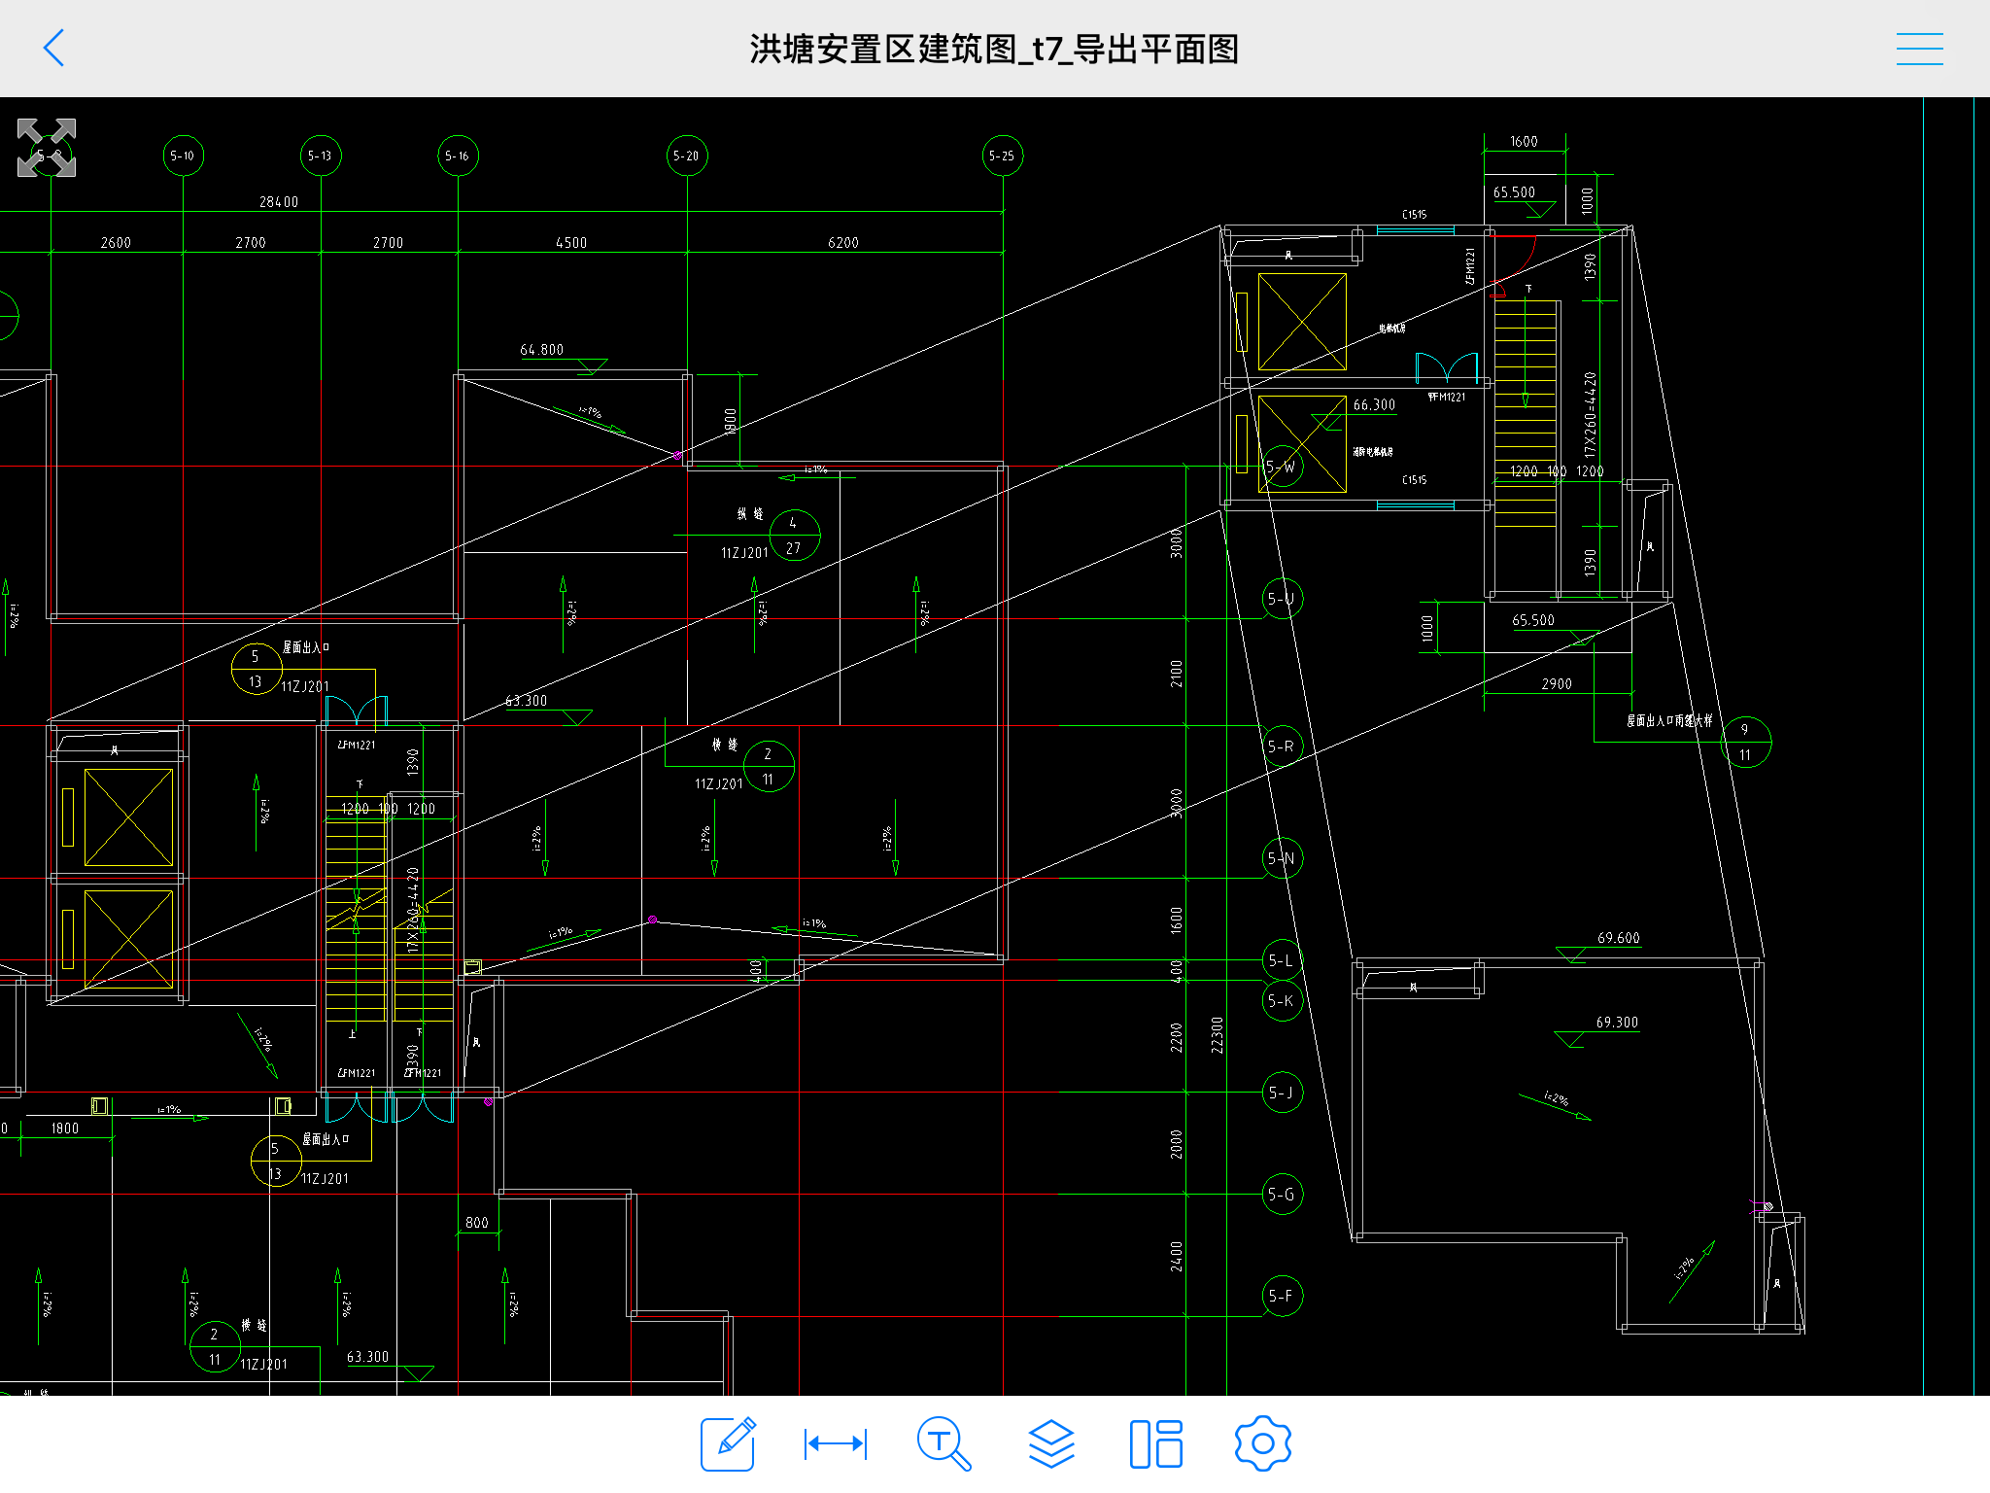This screenshot has width=1990, height=1493.
Task: Click the axis bubble 5-20
Action: point(687,156)
